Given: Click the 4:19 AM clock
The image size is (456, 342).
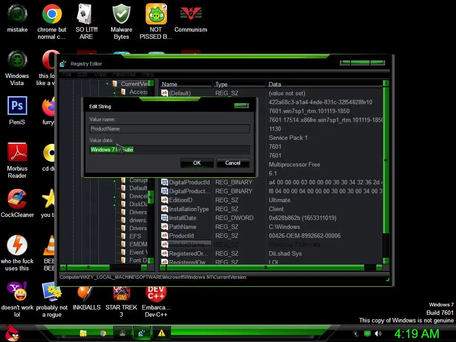Looking at the screenshot, I should tap(416, 334).
